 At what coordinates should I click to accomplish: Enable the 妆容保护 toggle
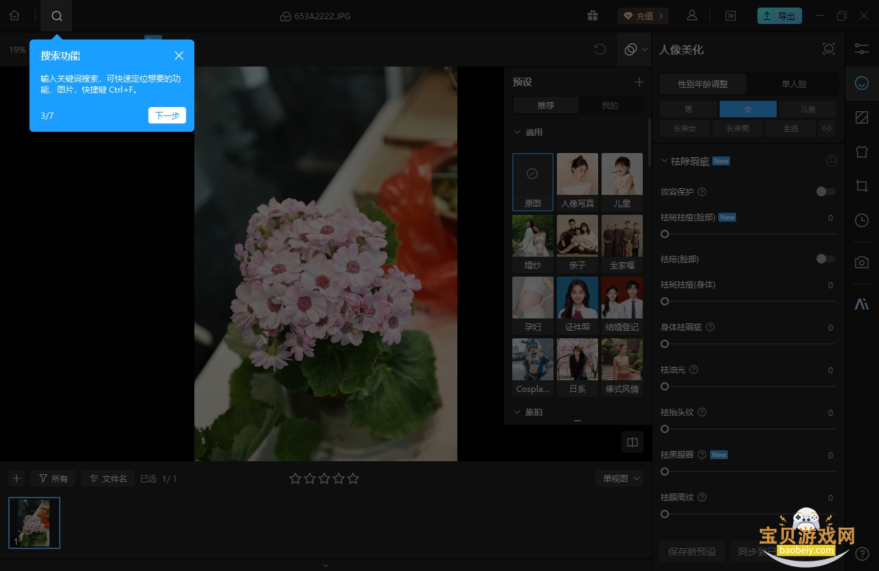click(826, 191)
